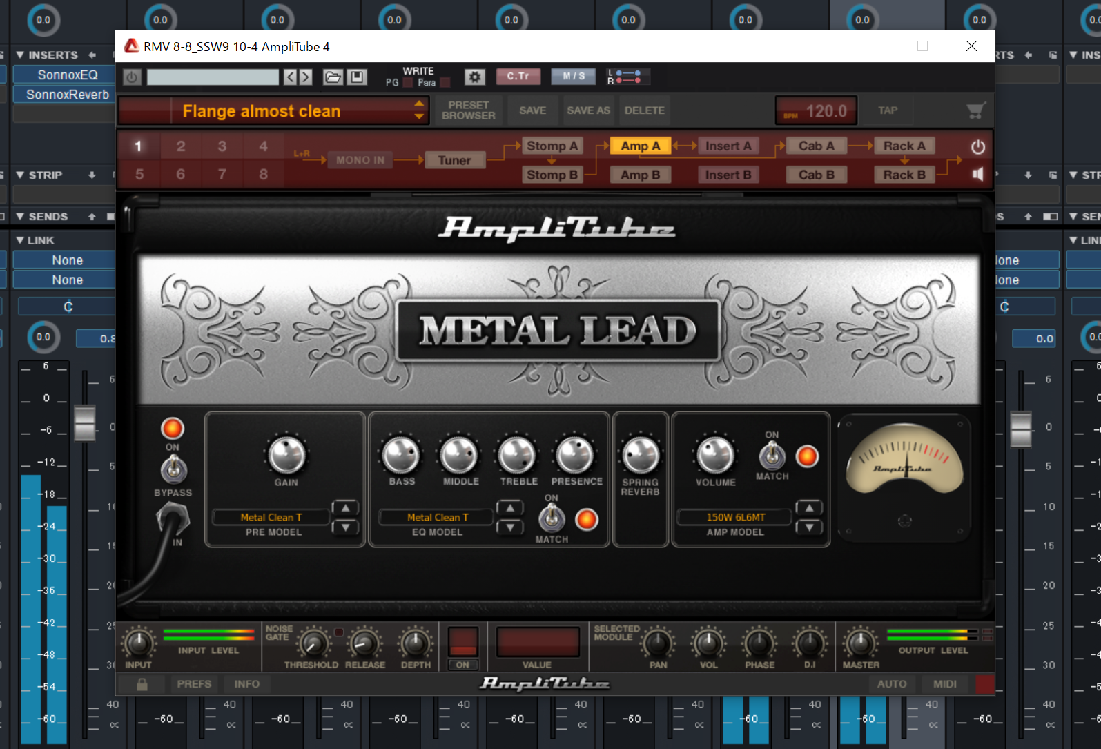Open the shopping cart custom shop icon
This screenshot has width=1101, height=749.
(x=975, y=110)
